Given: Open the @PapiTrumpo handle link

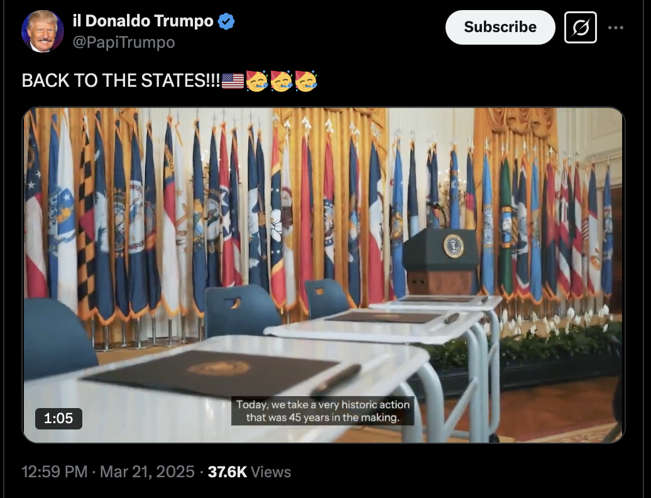Looking at the screenshot, I should click(124, 42).
